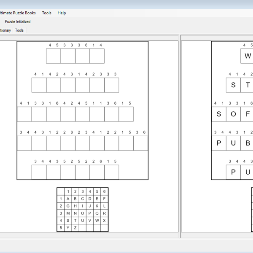
Task: Open the Tools menu in the menu bar
Action: point(46,13)
